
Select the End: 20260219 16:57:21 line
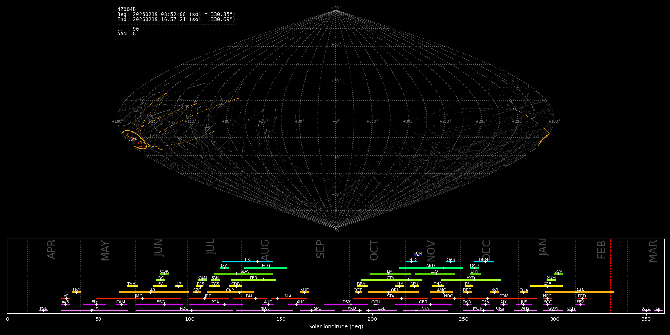coord(176,19)
